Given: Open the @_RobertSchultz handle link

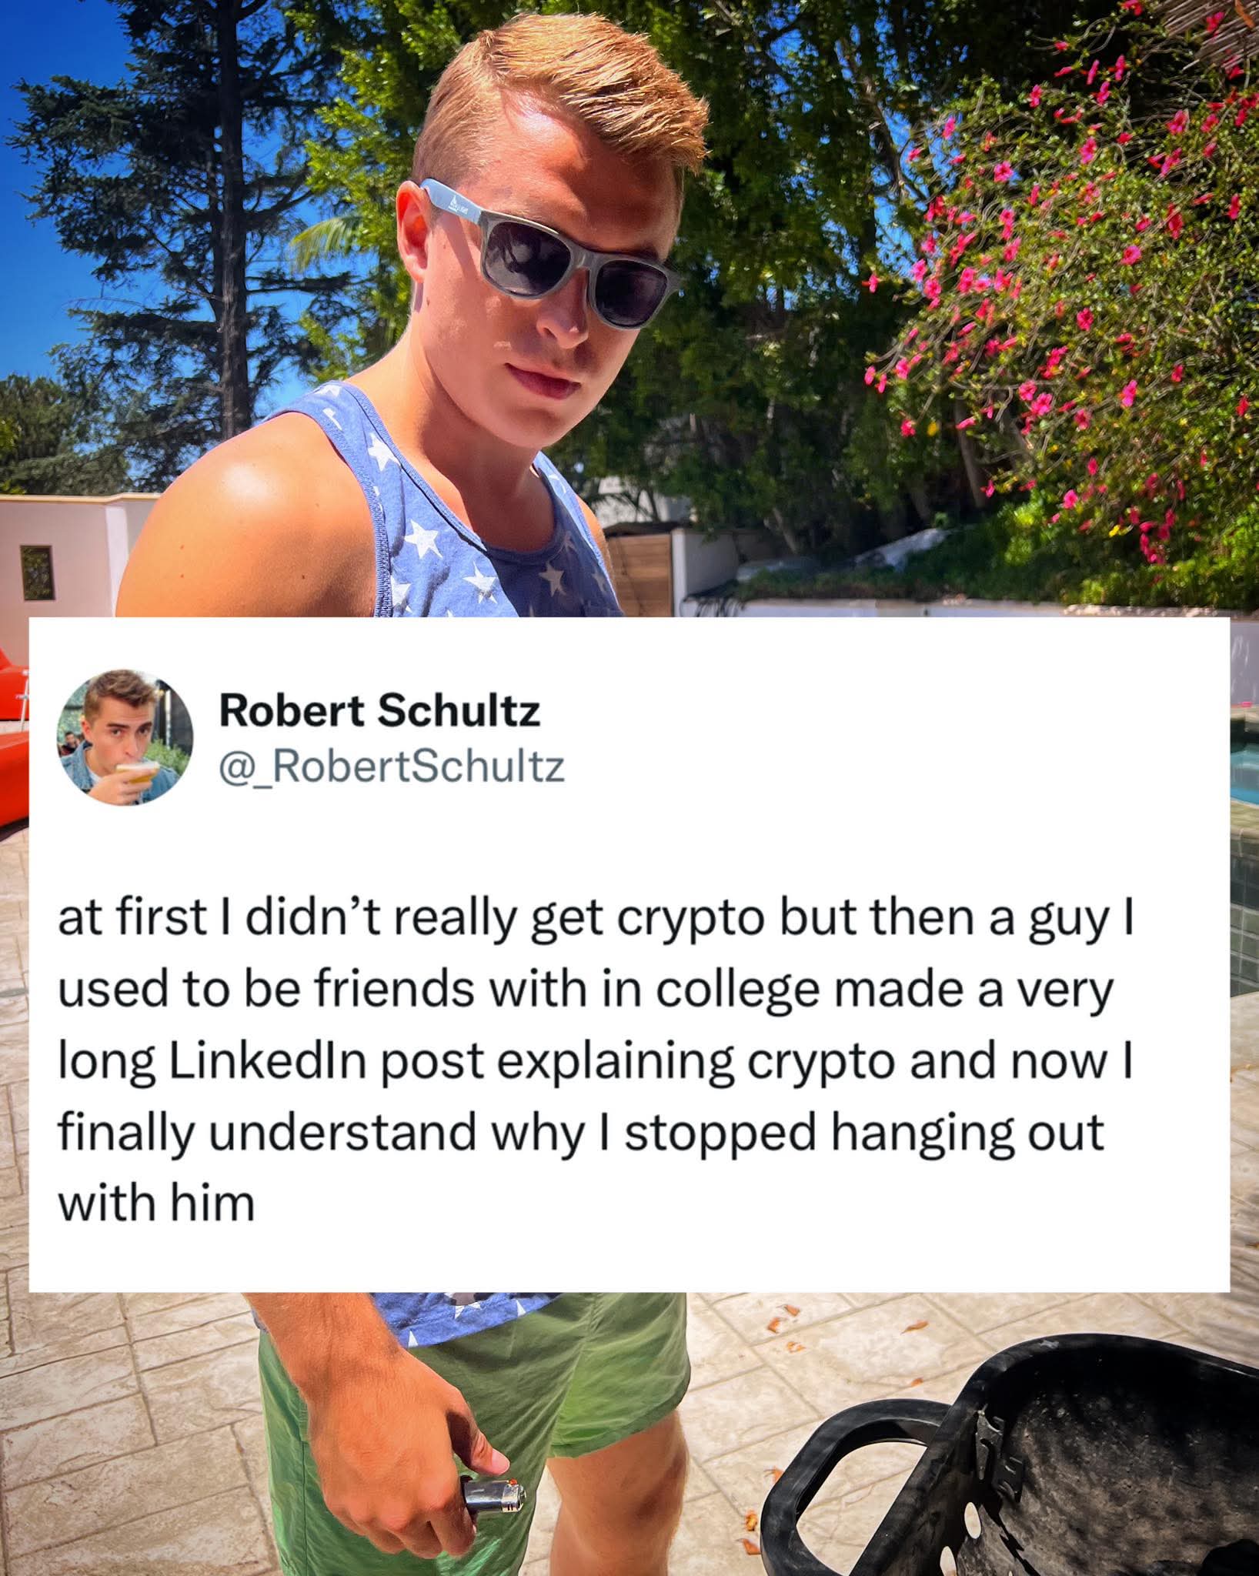Looking at the screenshot, I should click(x=392, y=766).
